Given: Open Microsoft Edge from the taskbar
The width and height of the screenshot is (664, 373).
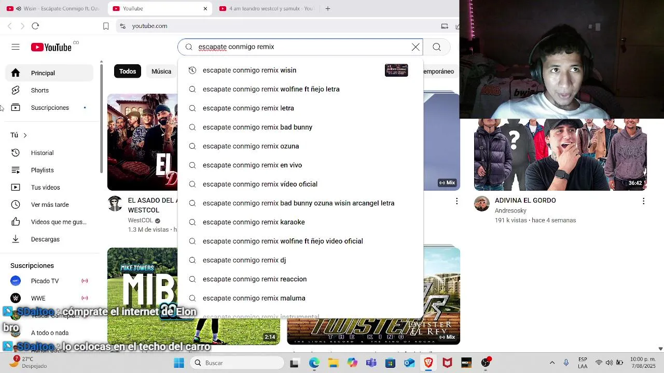Looking at the screenshot, I should 314,363.
